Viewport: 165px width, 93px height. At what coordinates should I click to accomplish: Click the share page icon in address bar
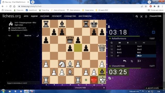(x=142, y=6)
